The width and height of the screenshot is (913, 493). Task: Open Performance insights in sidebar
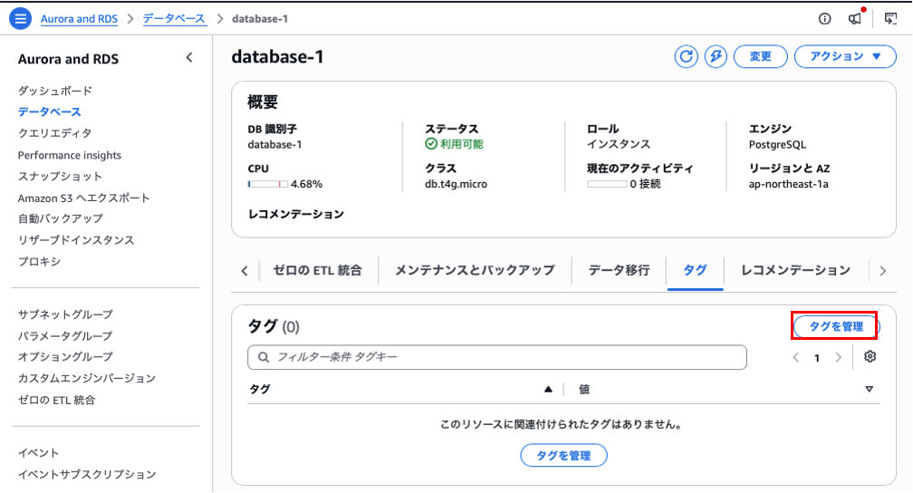(x=69, y=155)
